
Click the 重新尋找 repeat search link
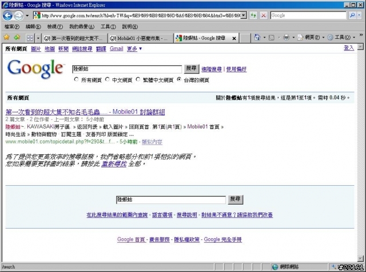pos(114,164)
